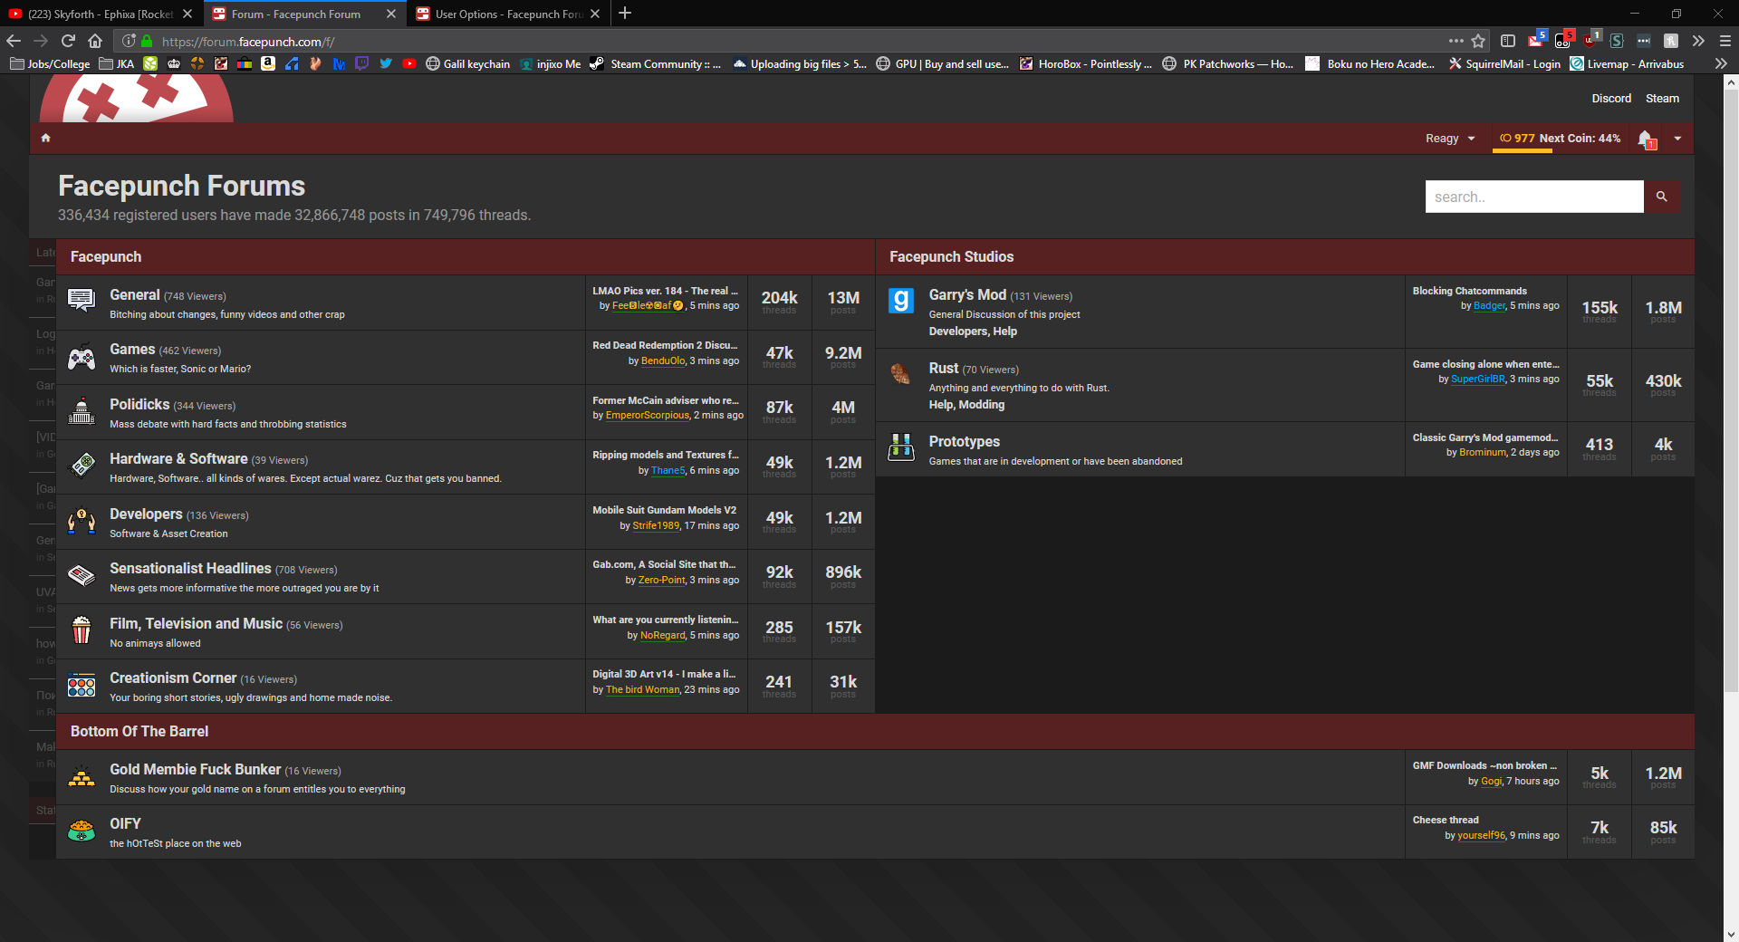
Task: Go back with the browser back arrow
Action: coord(13,41)
